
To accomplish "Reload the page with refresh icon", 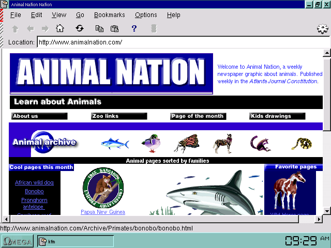I will pos(80,28).
